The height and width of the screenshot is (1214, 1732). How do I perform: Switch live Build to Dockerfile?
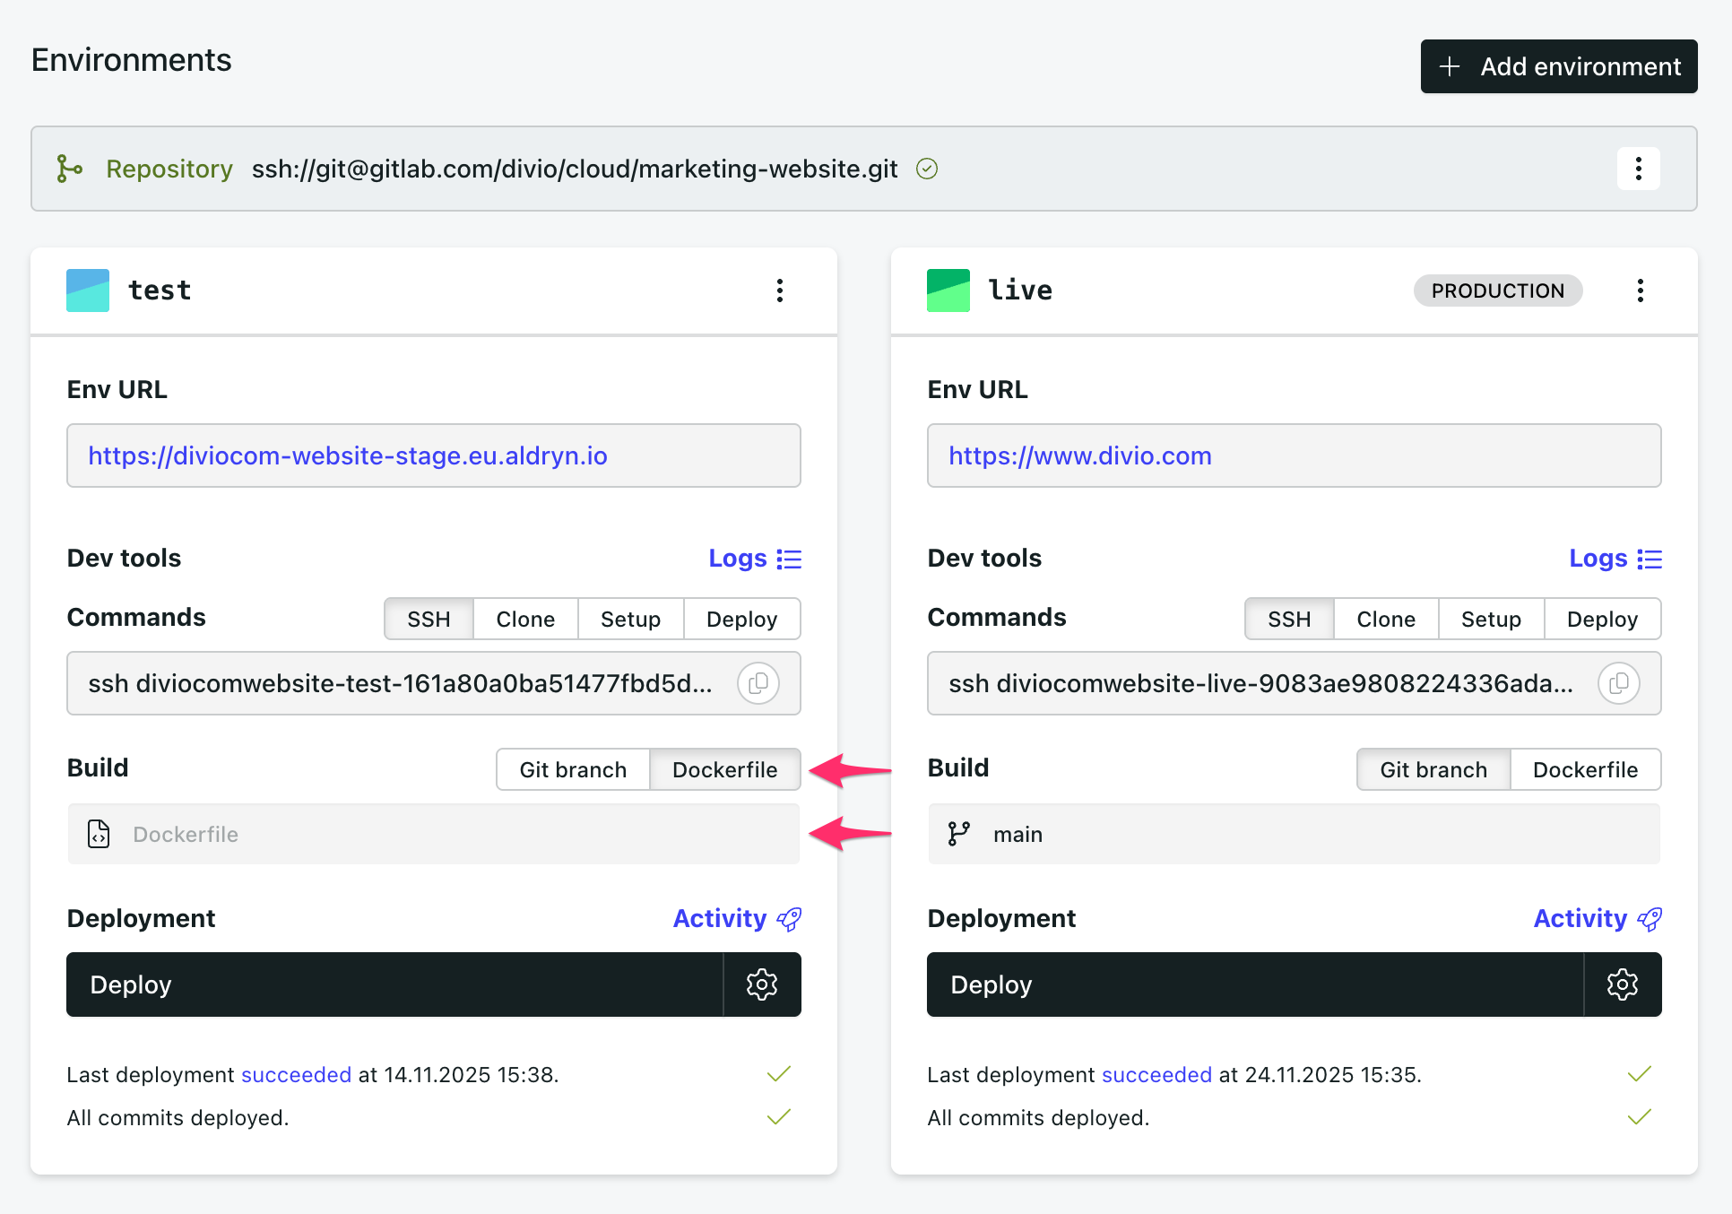click(1585, 769)
